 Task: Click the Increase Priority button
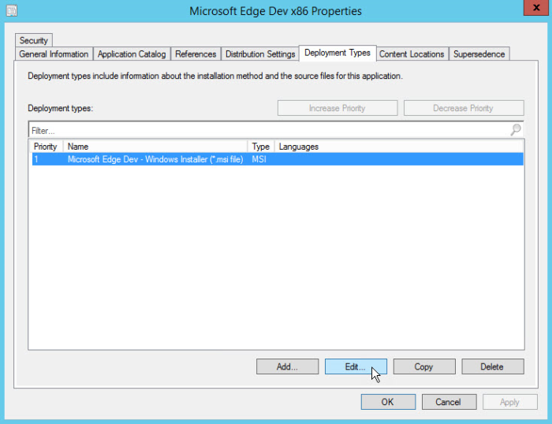click(338, 108)
